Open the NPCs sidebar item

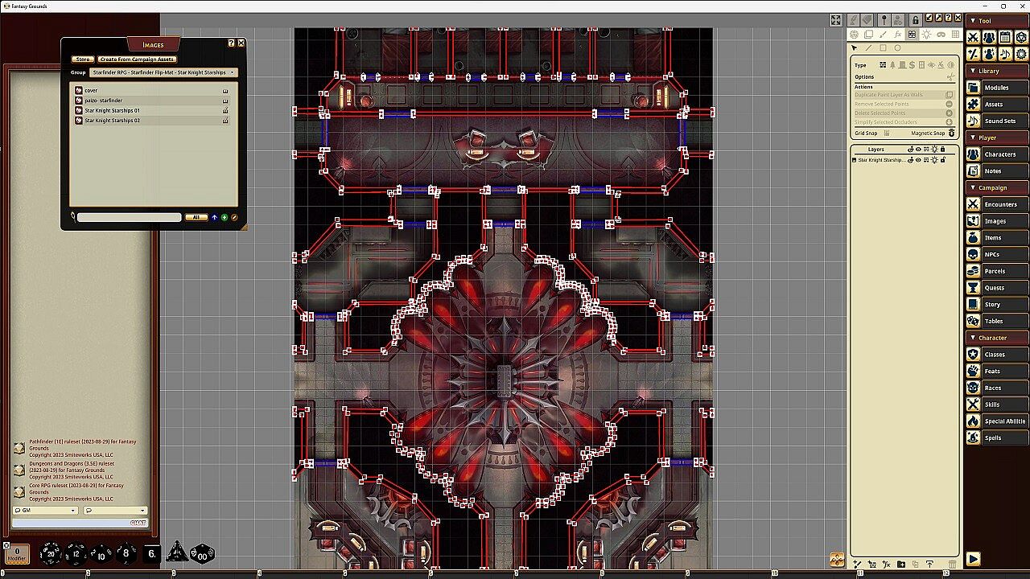[991, 254]
